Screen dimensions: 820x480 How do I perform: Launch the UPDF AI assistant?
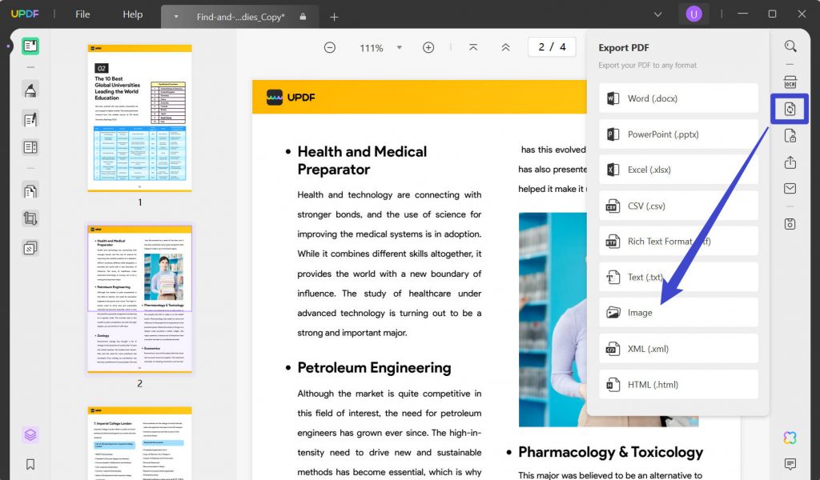coord(790,438)
